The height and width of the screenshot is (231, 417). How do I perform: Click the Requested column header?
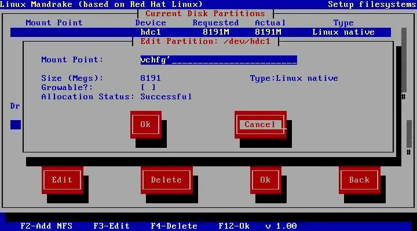click(215, 23)
